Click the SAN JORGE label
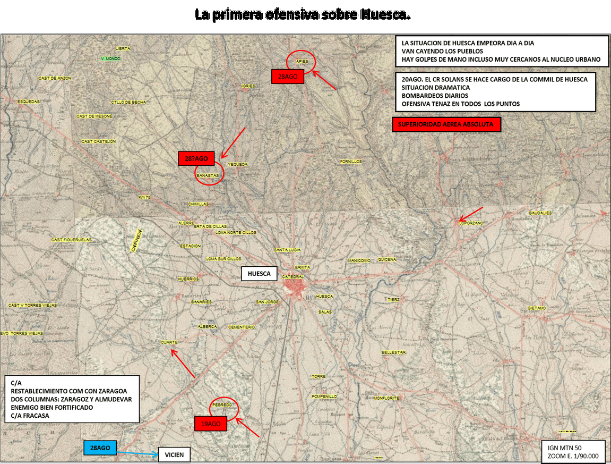611x464 pixels. (x=268, y=302)
